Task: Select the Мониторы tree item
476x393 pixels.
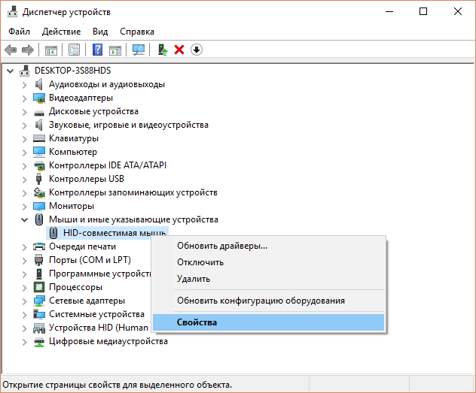Action: point(71,206)
